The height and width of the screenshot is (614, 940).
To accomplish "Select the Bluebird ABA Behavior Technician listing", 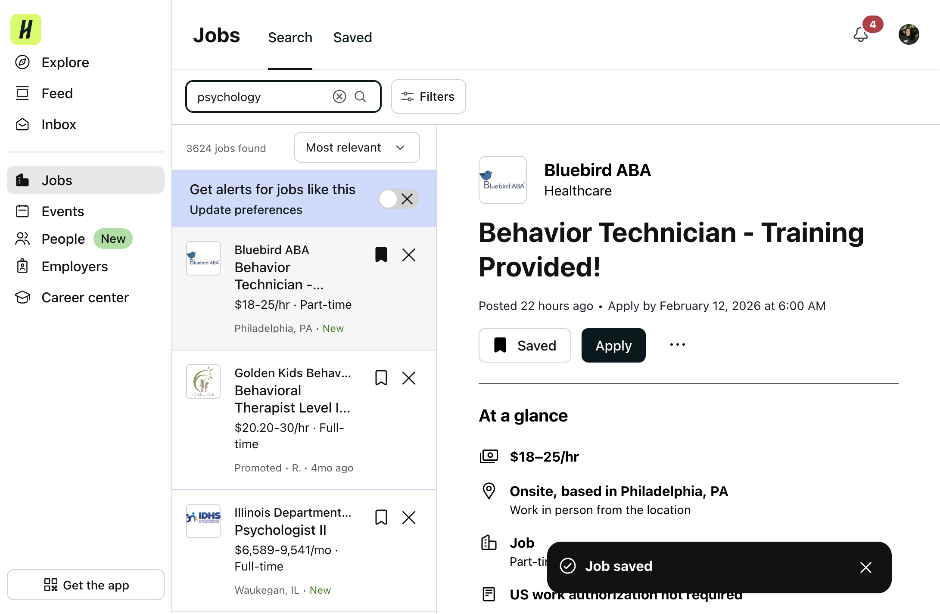I will tap(304, 289).
